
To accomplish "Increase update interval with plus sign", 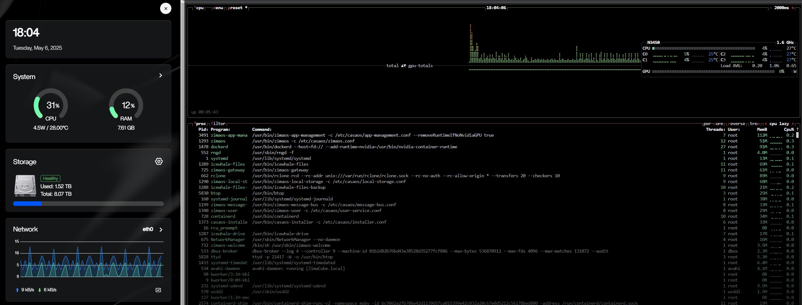I will [793, 8].
